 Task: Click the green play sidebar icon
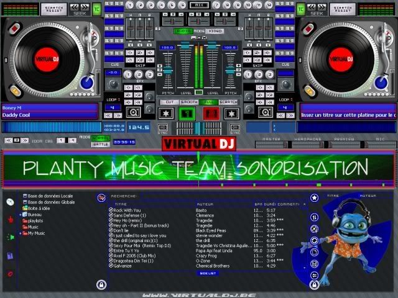tap(11, 237)
